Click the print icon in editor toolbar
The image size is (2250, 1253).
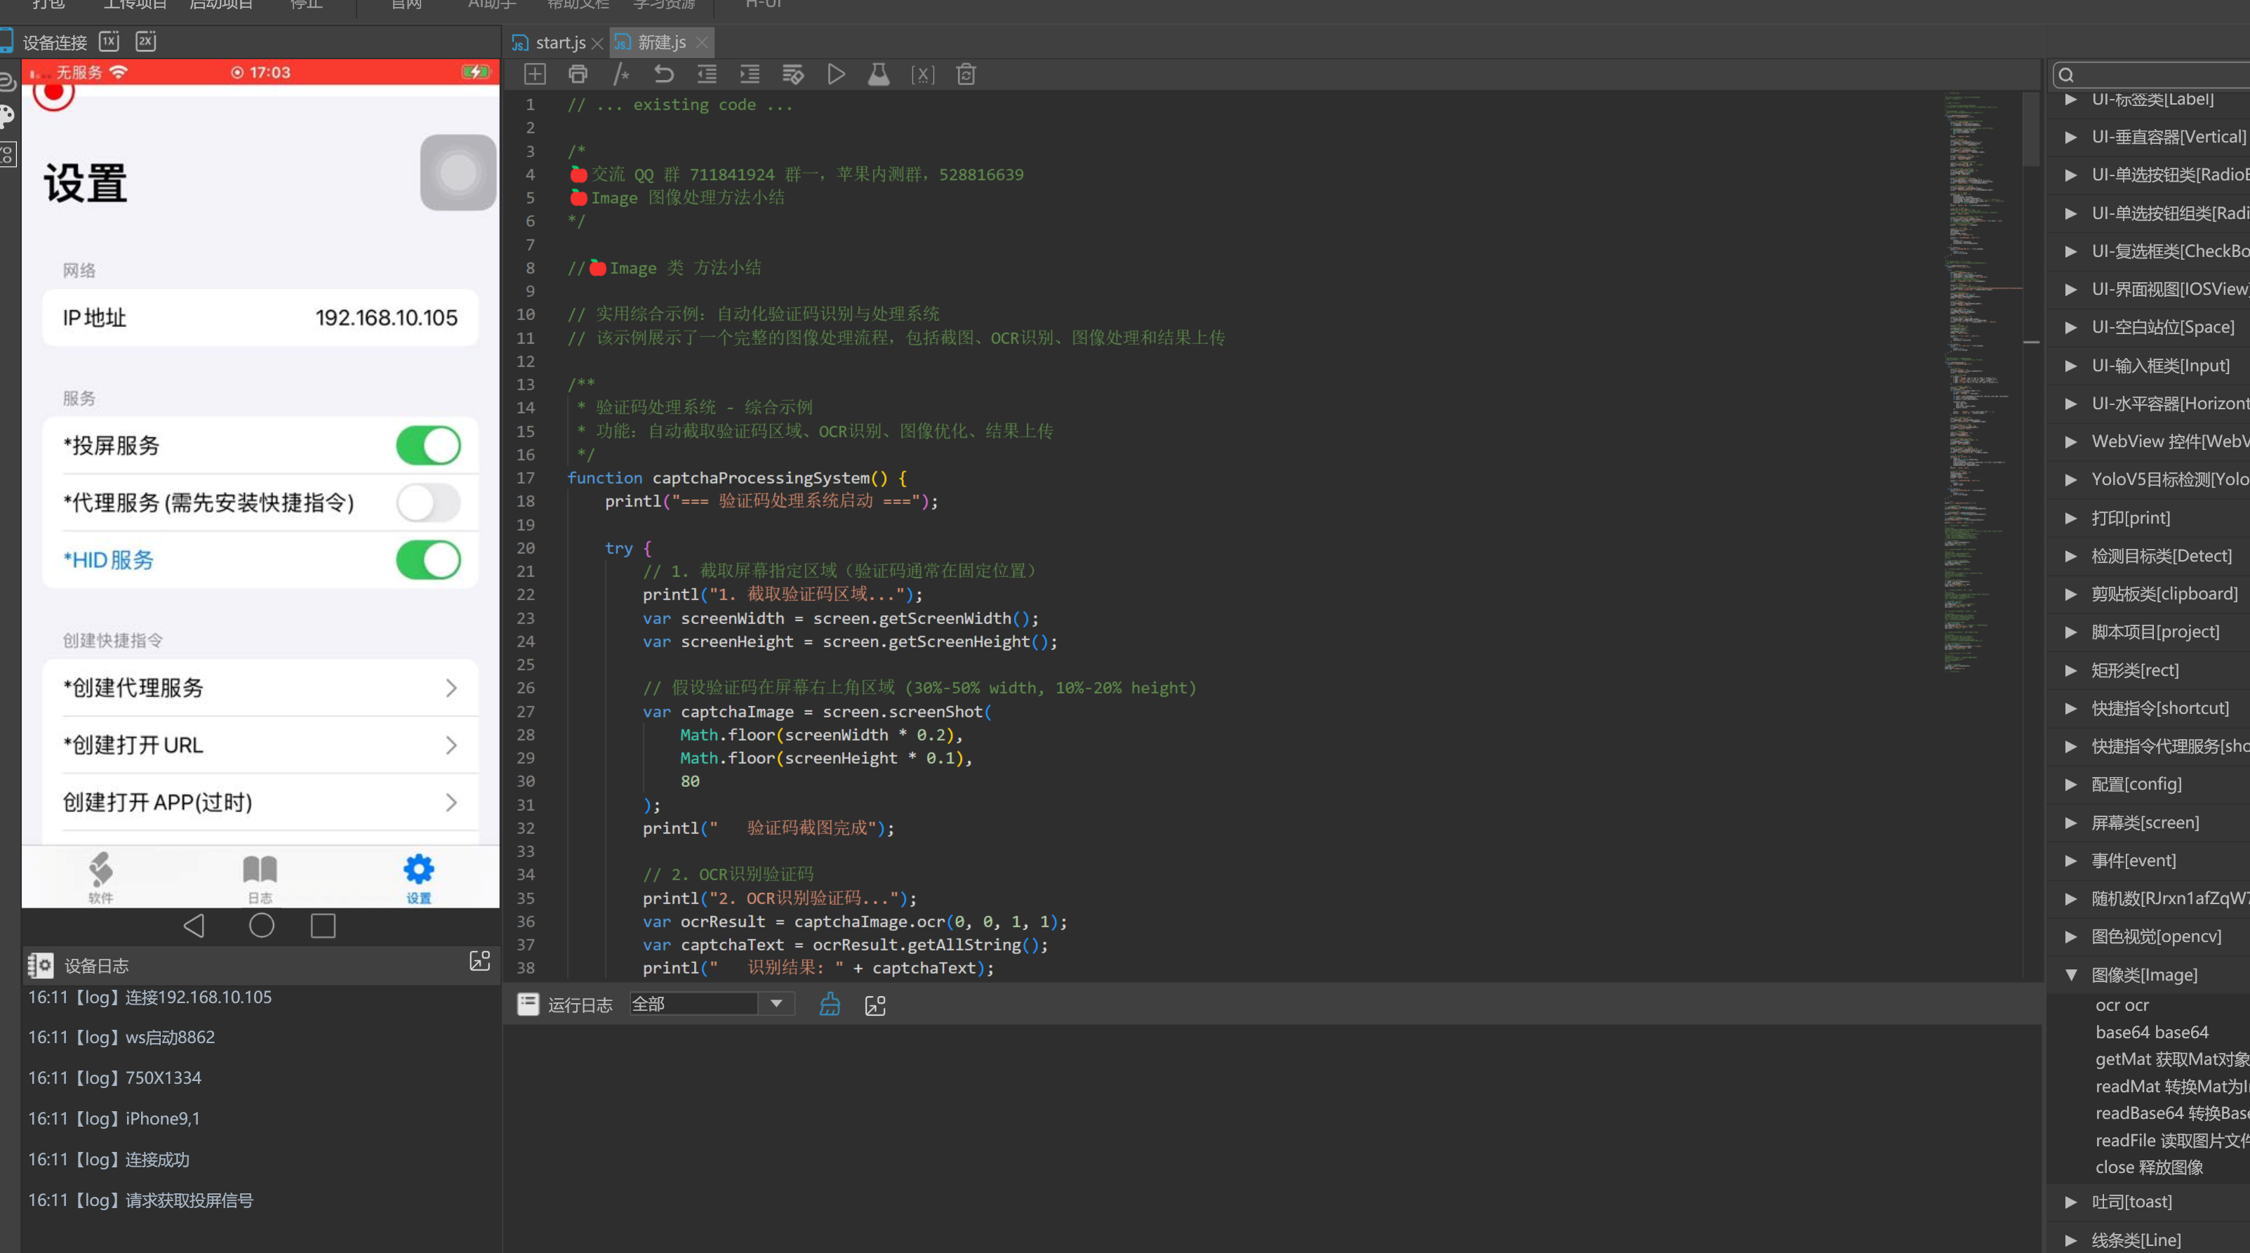[x=578, y=74]
